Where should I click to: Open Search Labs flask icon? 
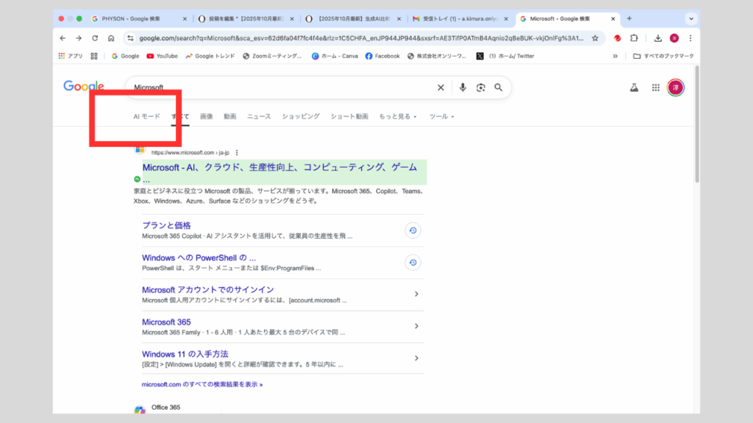(x=633, y=87)
